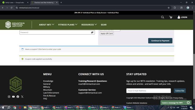Screen dimensions: 195x110
Task: Click coach@mtntactical.com email link
Action: point(89,84)
